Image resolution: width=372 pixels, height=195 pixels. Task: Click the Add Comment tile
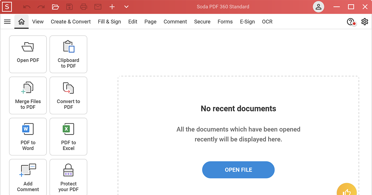(x=28, y=177)
